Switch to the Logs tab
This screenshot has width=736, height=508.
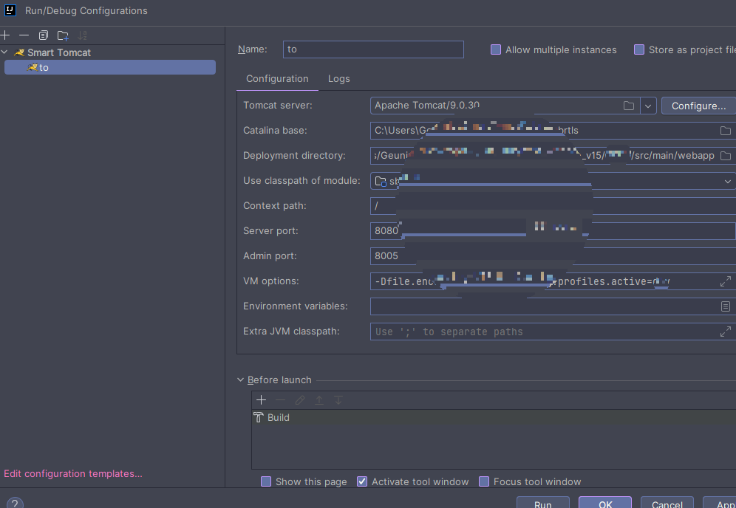tap(339, 79)
